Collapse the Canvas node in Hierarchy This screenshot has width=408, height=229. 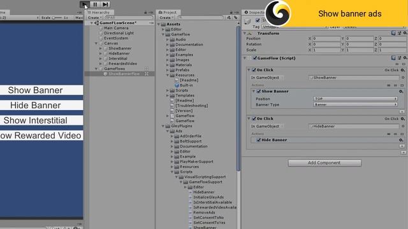coord(96,43)
